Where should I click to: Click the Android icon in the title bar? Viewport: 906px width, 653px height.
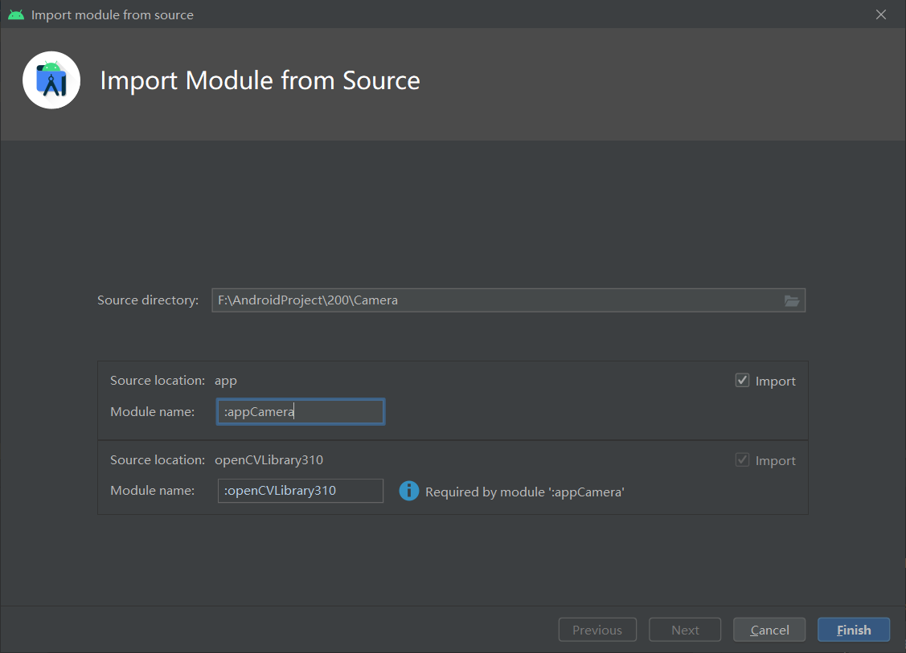coord(15,14)
